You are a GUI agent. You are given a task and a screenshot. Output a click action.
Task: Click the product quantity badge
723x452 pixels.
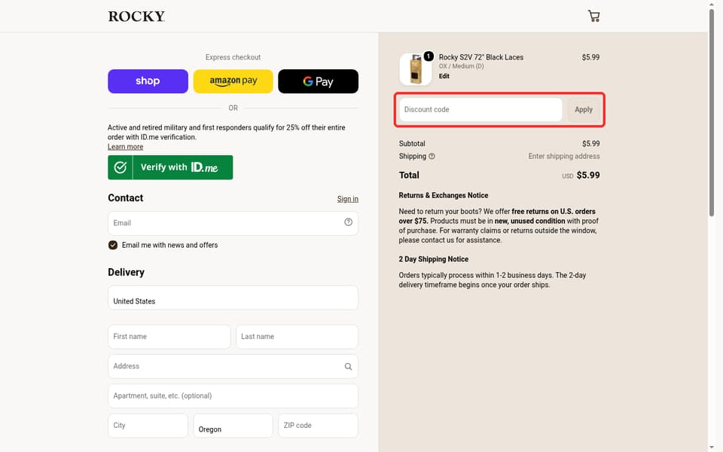429,56
